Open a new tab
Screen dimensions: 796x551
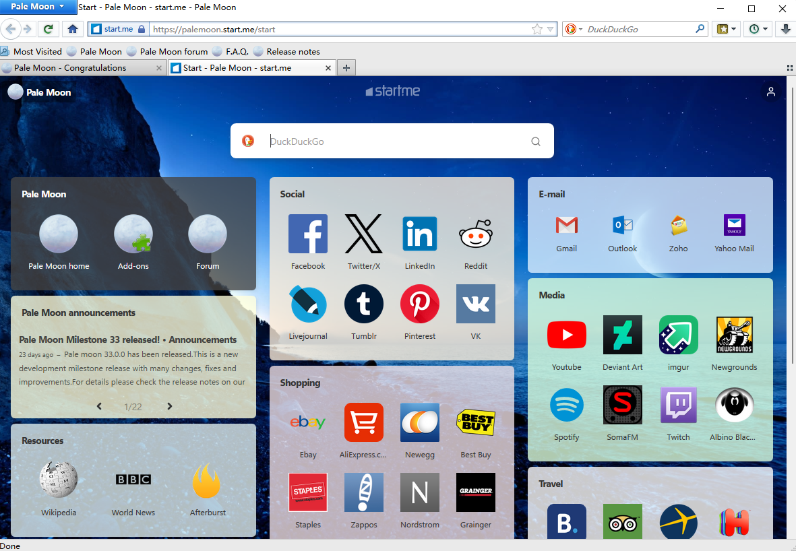tap(346, 67)
